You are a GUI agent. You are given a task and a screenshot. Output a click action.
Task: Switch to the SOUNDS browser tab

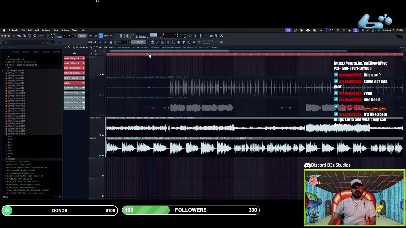coord(46,52)
